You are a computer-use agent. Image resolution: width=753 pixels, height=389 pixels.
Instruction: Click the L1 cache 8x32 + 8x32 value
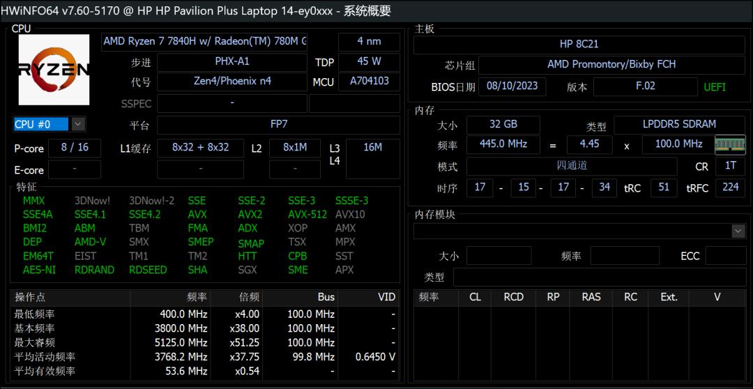tap(200, 148)
